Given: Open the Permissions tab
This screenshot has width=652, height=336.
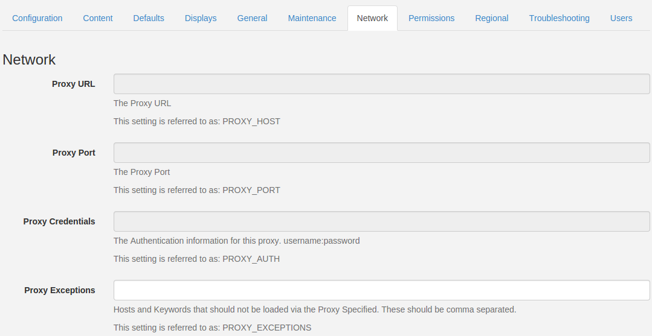Looking at the screenshot, I should (431, 18).
